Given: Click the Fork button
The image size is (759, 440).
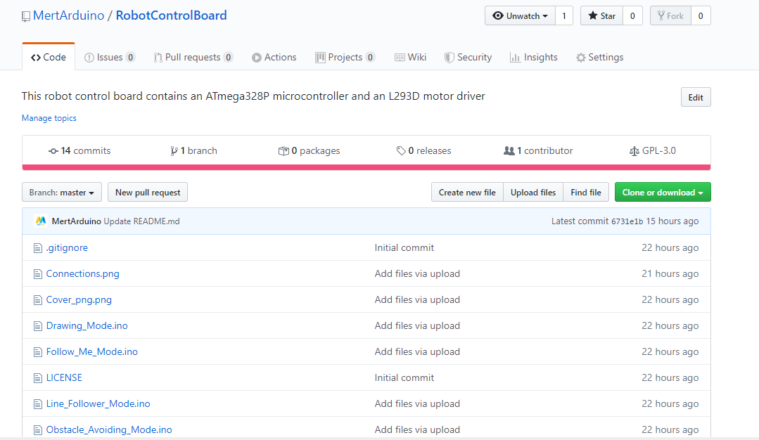Looking at the screenshot, I should (x=670, y=16).
